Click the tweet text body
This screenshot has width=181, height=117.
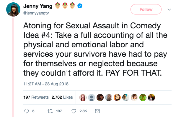coord(95,49)
